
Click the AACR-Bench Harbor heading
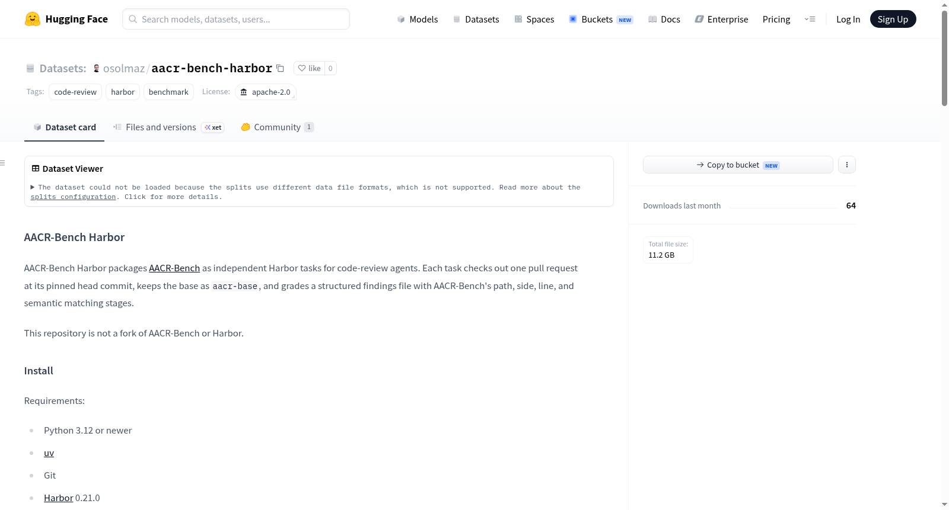74,238
